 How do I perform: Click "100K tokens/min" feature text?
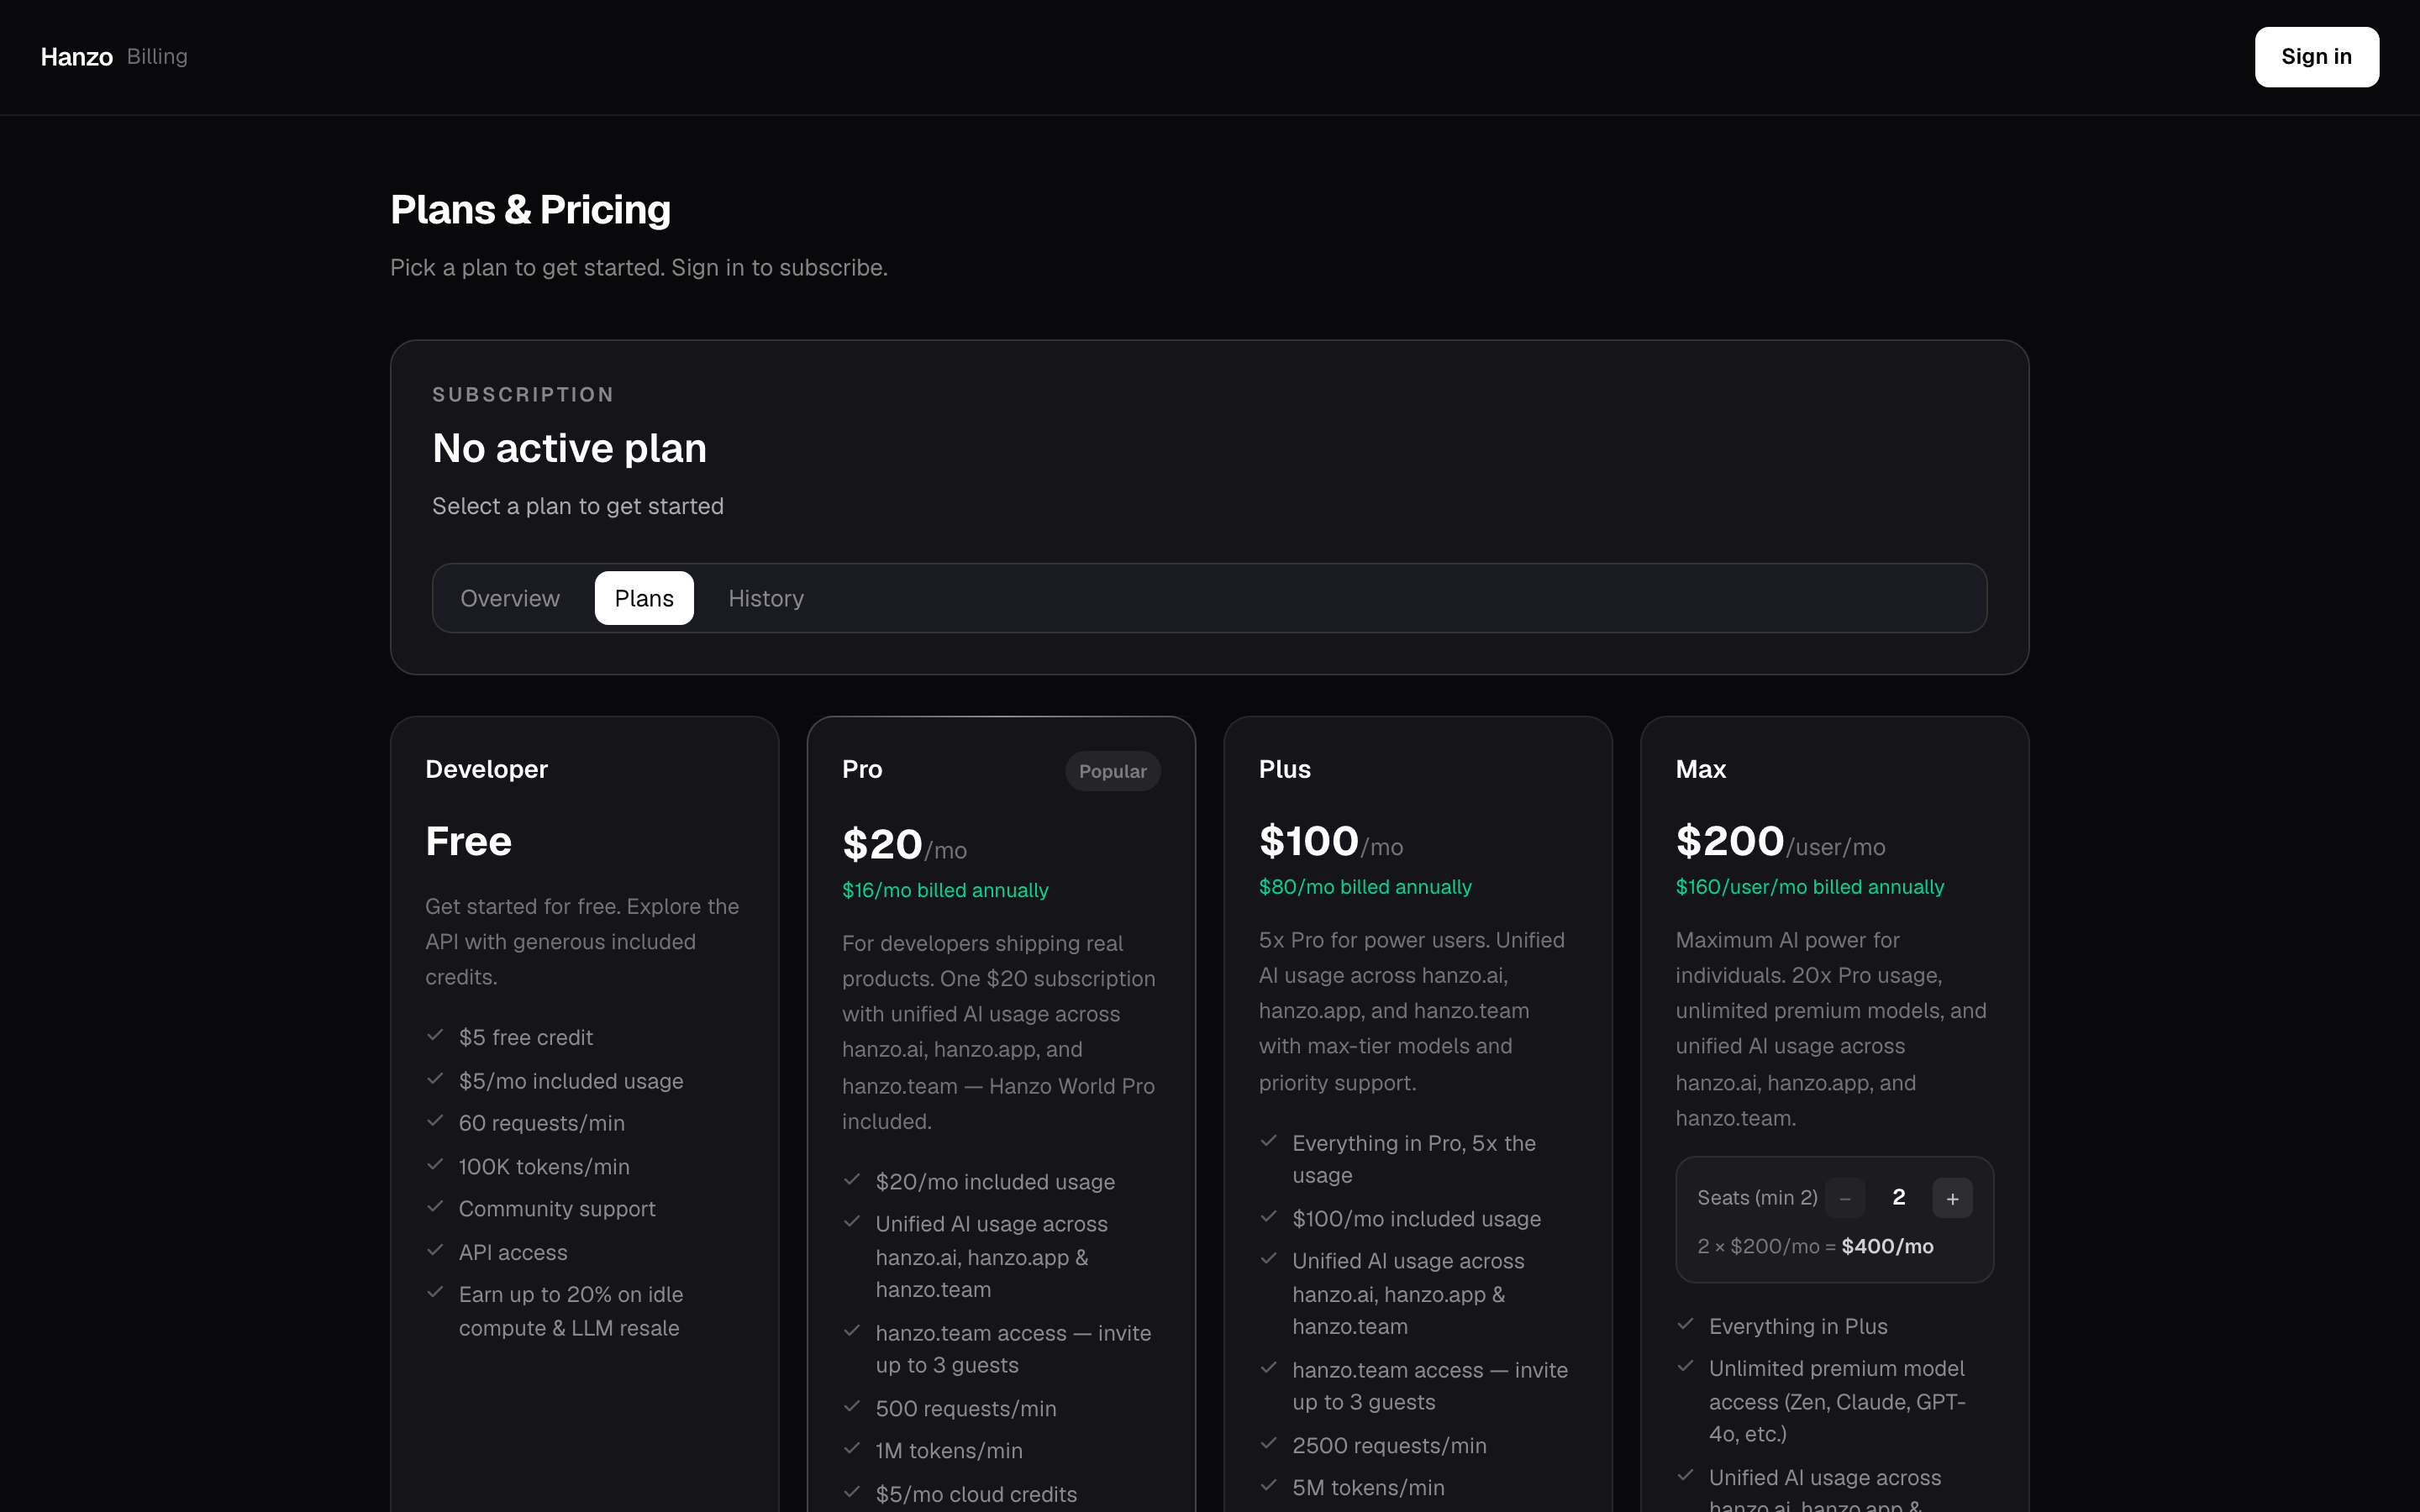click(x=544, y=1167)
